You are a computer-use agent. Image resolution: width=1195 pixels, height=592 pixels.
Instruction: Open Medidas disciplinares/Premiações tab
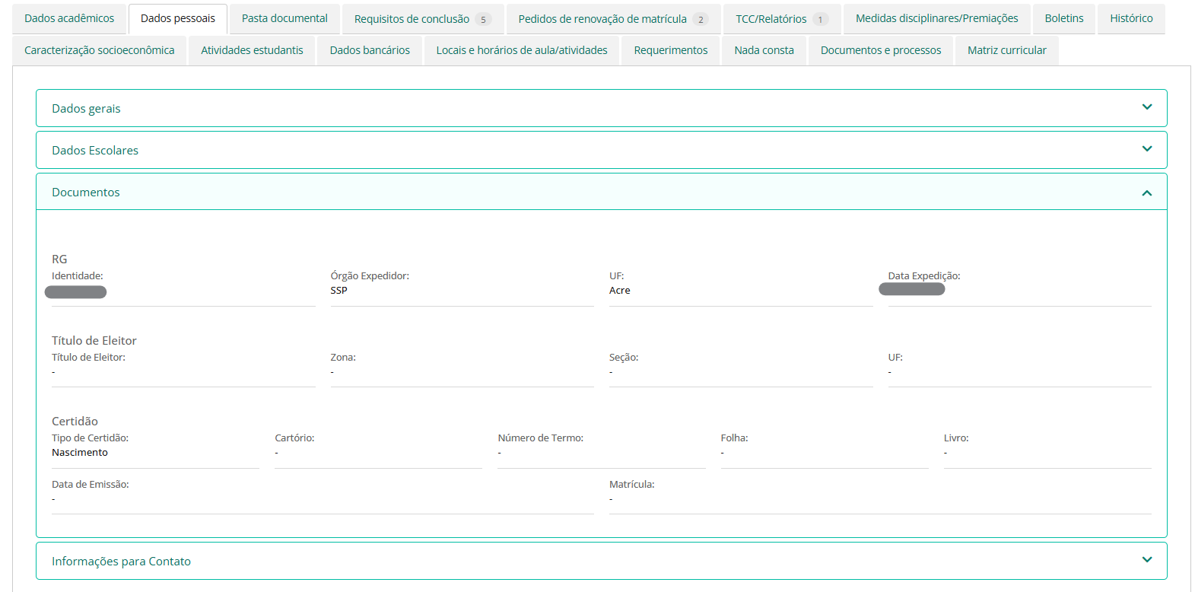[936, 18]
